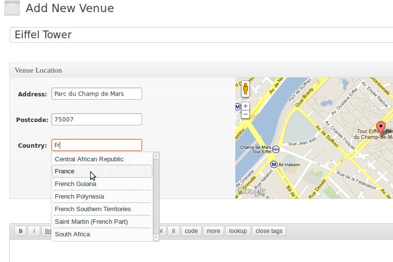Select France from the country suggestions
The height and width of the screenshot is (262, 393).
pos(102,171)
